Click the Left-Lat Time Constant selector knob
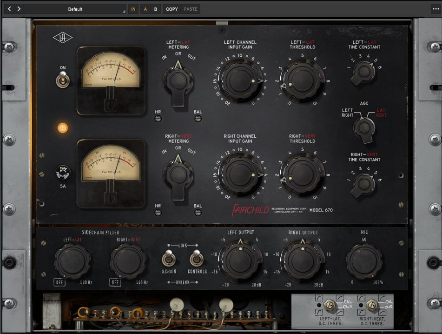 363,72
